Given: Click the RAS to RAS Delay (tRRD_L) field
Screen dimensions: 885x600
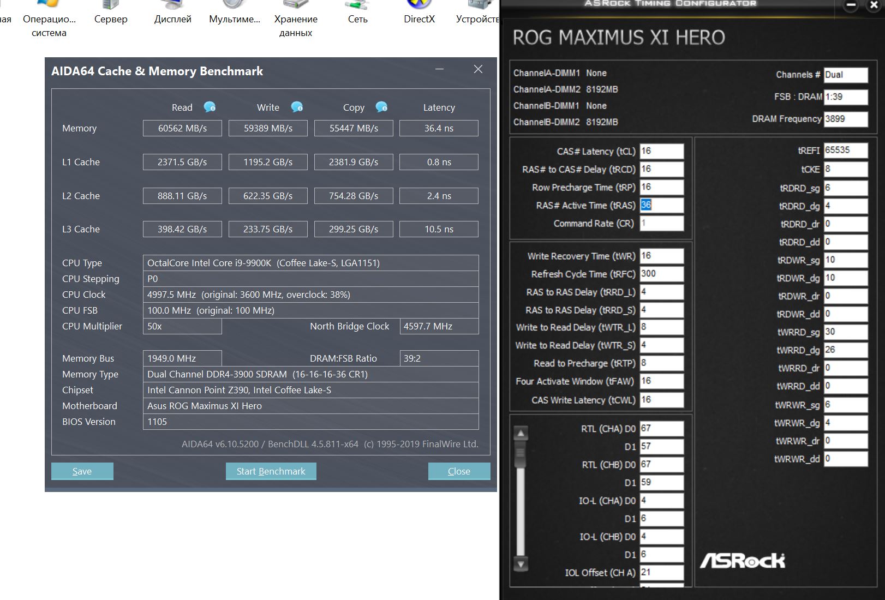Looking at the screenshot, I should pos(662,292).
